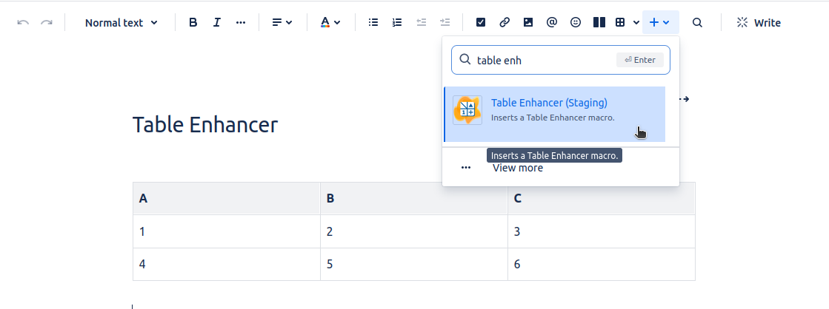
Task: Toggle bold formatting
Action: [193, 22]
